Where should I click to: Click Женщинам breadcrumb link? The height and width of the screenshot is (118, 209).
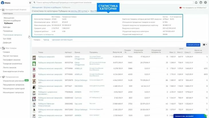[37, 7]
